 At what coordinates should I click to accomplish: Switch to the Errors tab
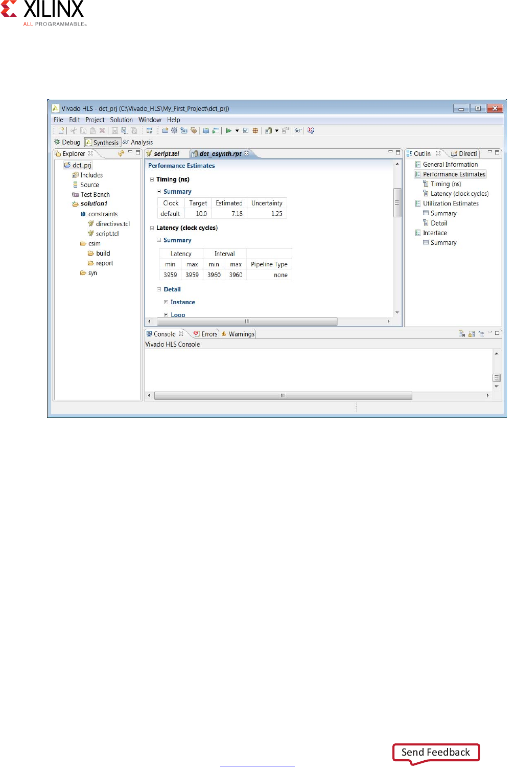205,334
